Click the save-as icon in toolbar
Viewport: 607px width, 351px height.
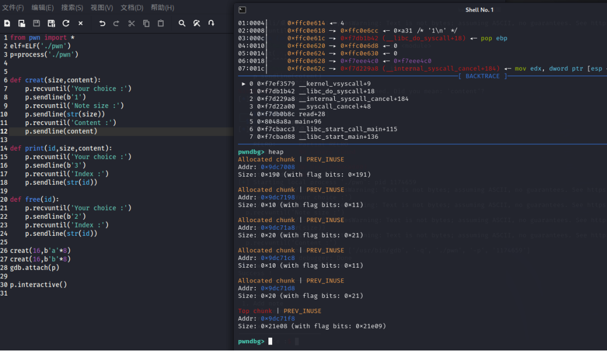[51, 24]
